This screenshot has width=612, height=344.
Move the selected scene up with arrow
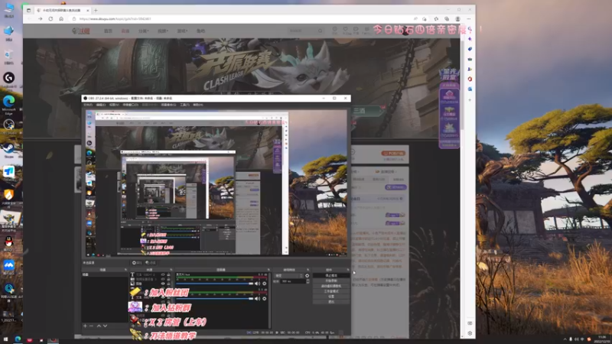click(99, 326)
